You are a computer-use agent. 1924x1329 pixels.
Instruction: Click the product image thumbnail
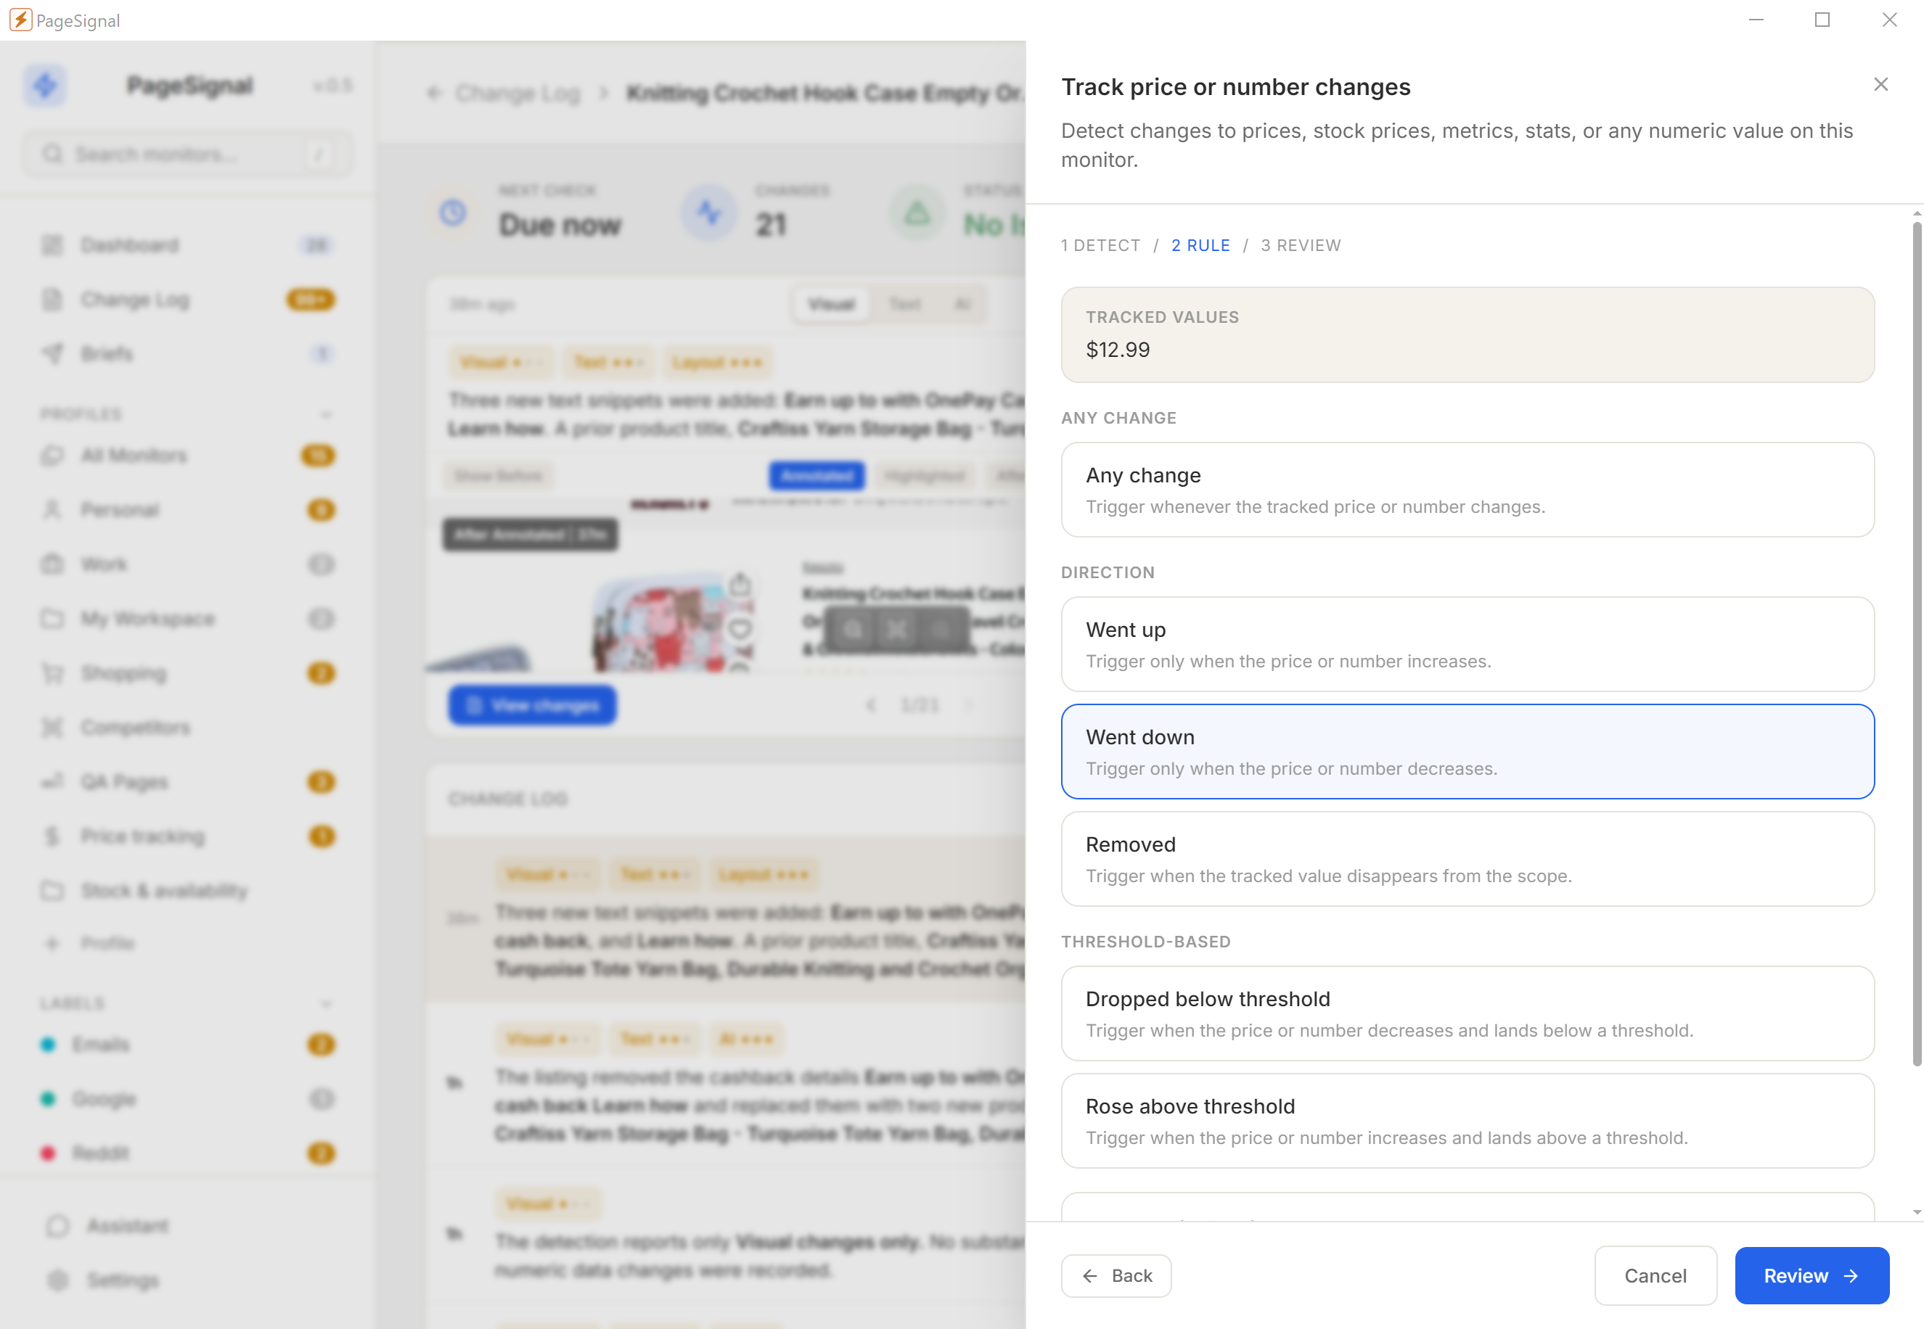(x=673, y=623)
